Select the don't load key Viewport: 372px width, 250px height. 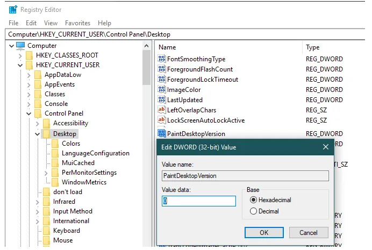click(68, 191)
